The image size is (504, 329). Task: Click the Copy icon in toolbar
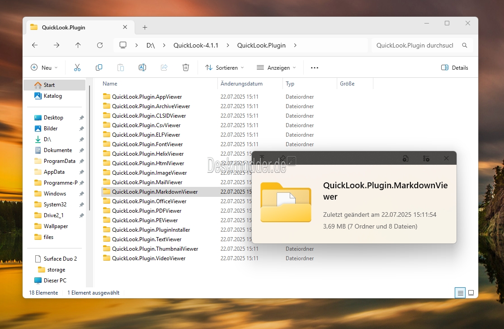[99, 67]
